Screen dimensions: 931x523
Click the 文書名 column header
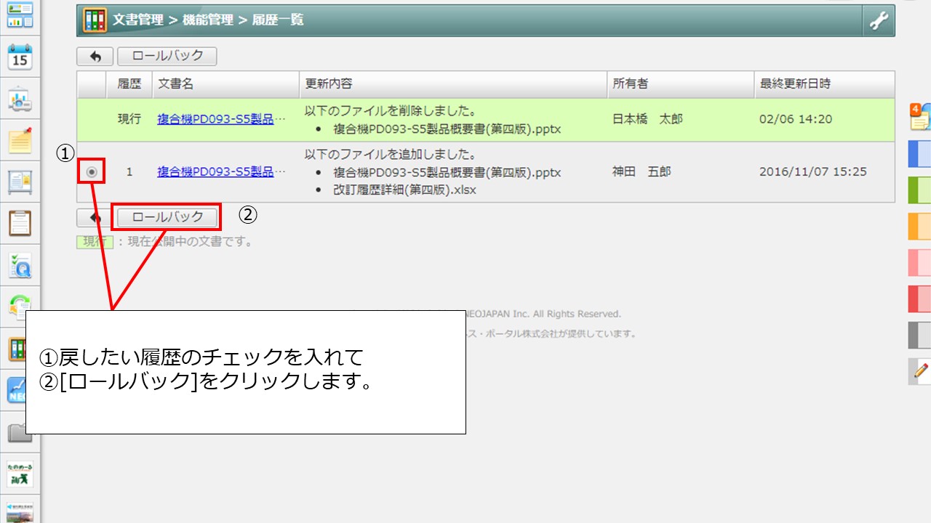[176, 84]
